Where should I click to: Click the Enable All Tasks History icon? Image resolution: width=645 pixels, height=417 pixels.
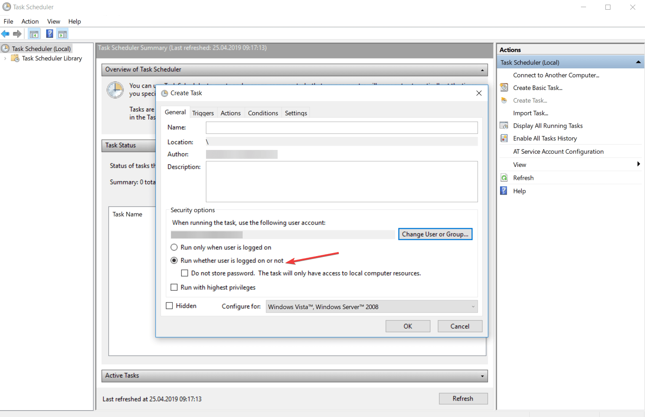(504, 138)
